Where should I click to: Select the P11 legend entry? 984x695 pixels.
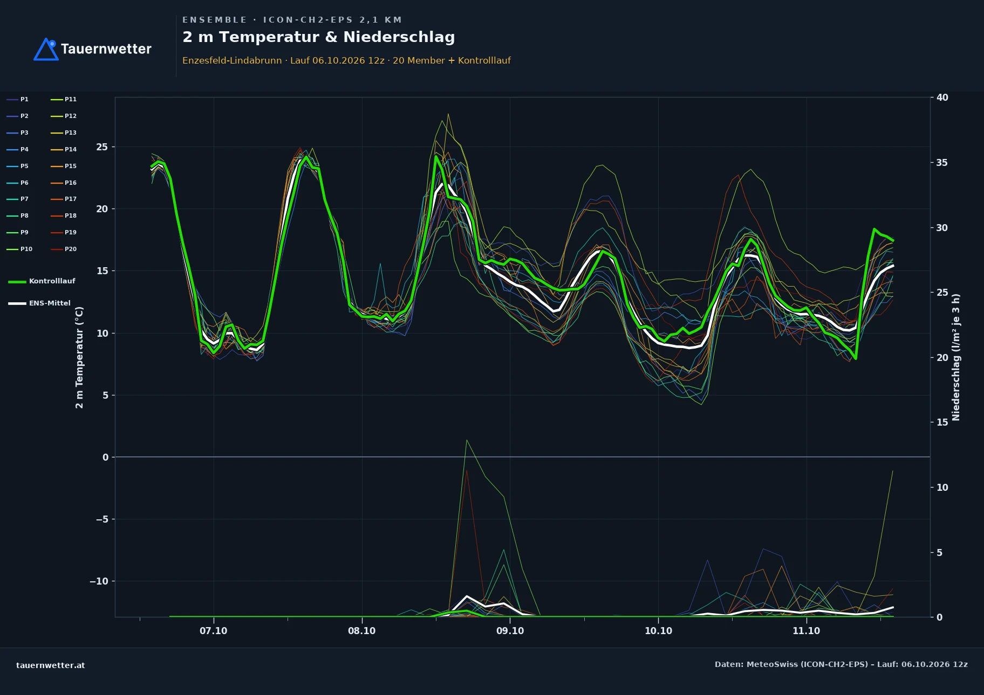coord(64,99)
